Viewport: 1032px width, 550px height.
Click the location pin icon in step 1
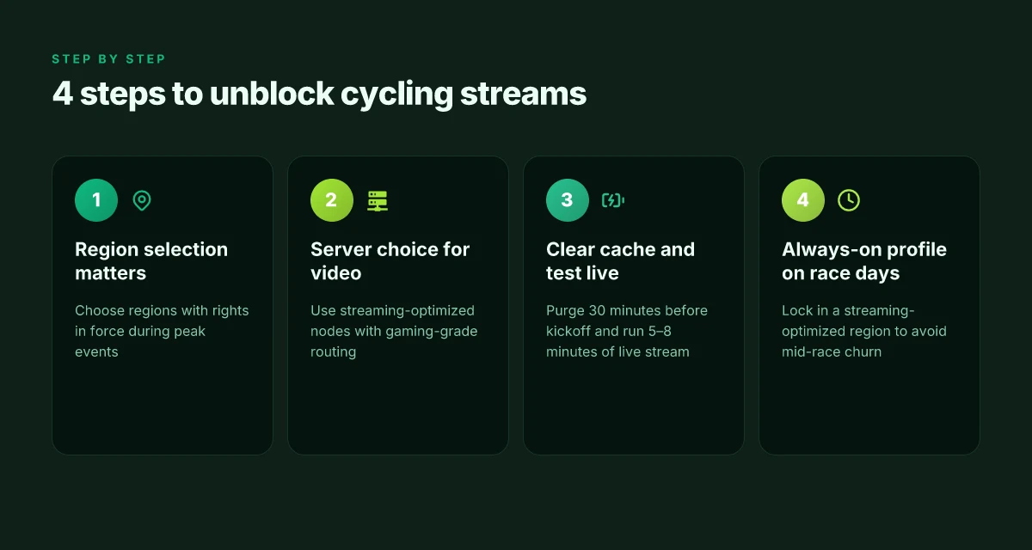pyautogui.click(x=142, y=200)
